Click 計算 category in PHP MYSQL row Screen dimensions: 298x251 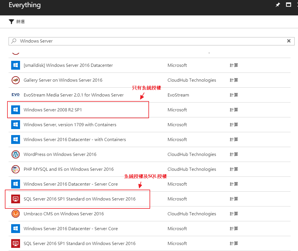pyautogui.click(x=234, y=169)
